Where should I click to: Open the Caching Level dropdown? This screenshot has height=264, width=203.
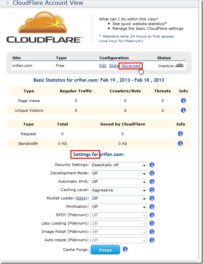(119, 190)
